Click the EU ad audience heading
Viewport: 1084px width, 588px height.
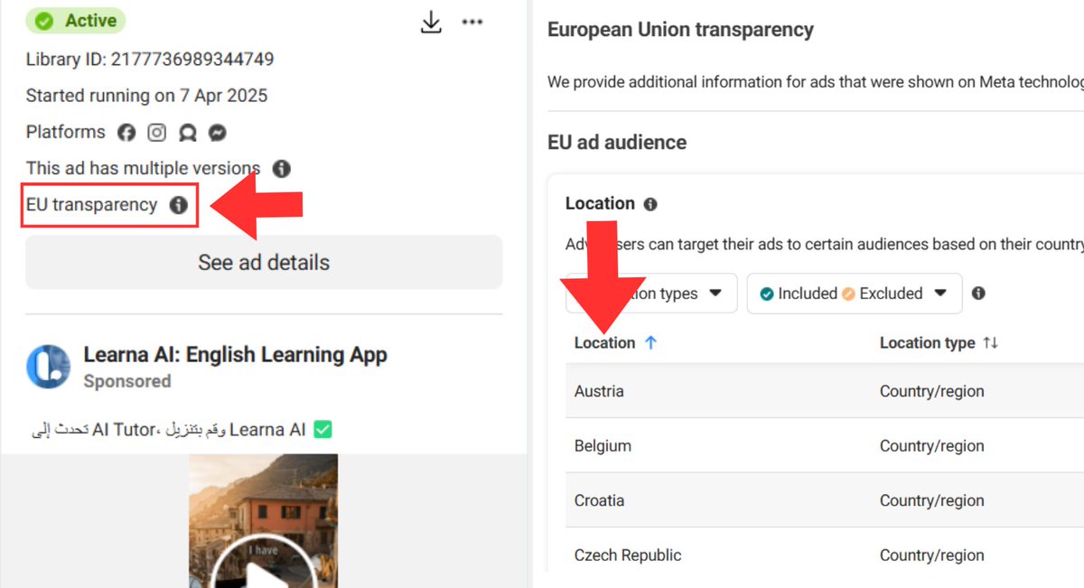[x=617, y=143]
